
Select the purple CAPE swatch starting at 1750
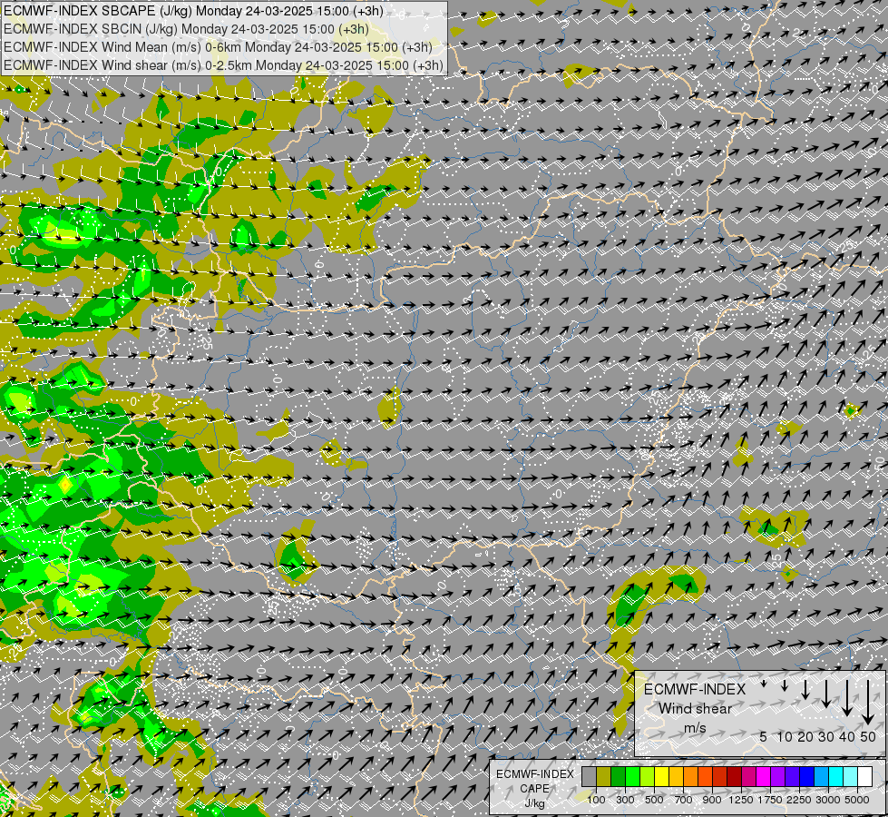pyautogui.click(x=777, y=777)
